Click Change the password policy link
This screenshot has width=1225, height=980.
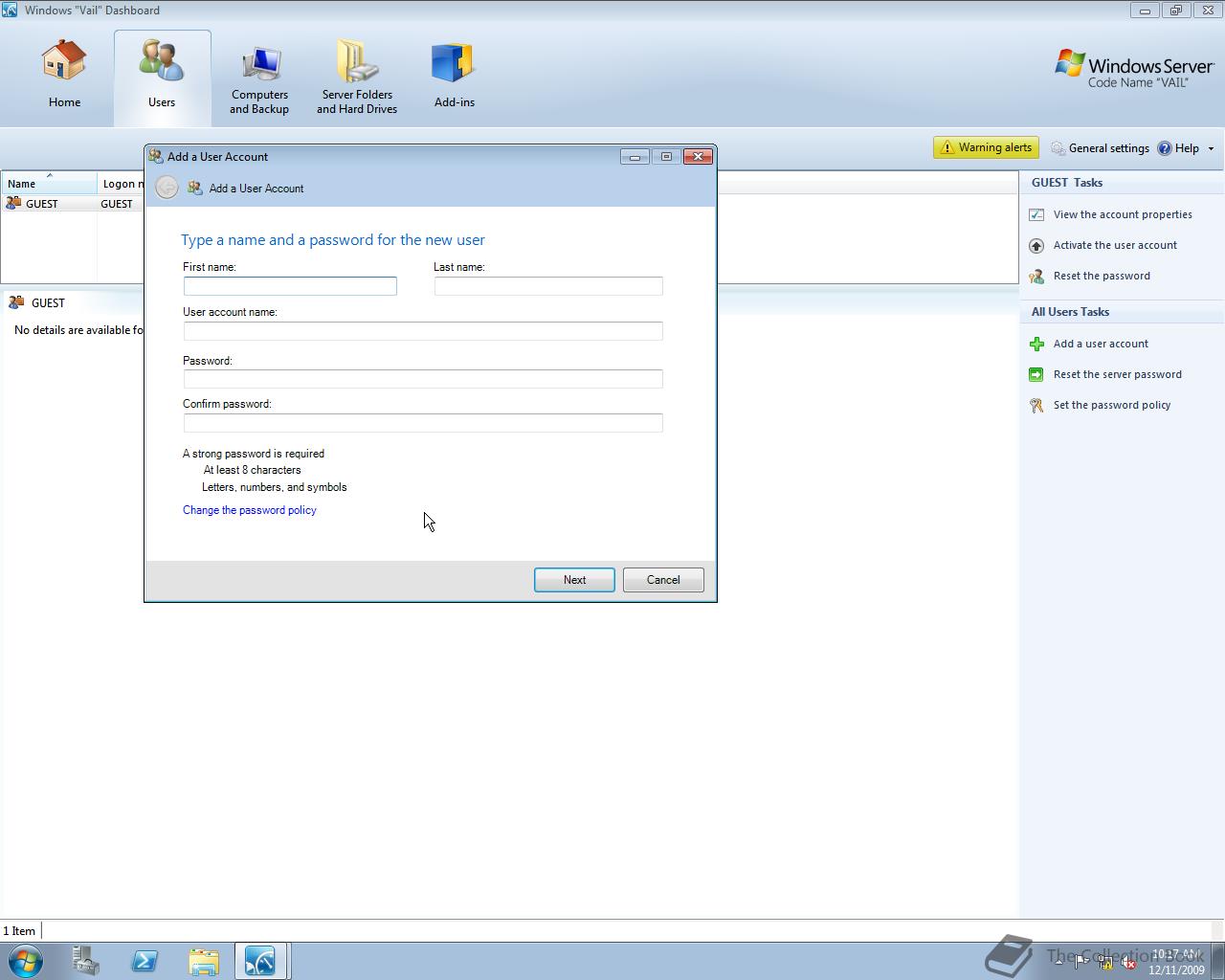(250, 510)
